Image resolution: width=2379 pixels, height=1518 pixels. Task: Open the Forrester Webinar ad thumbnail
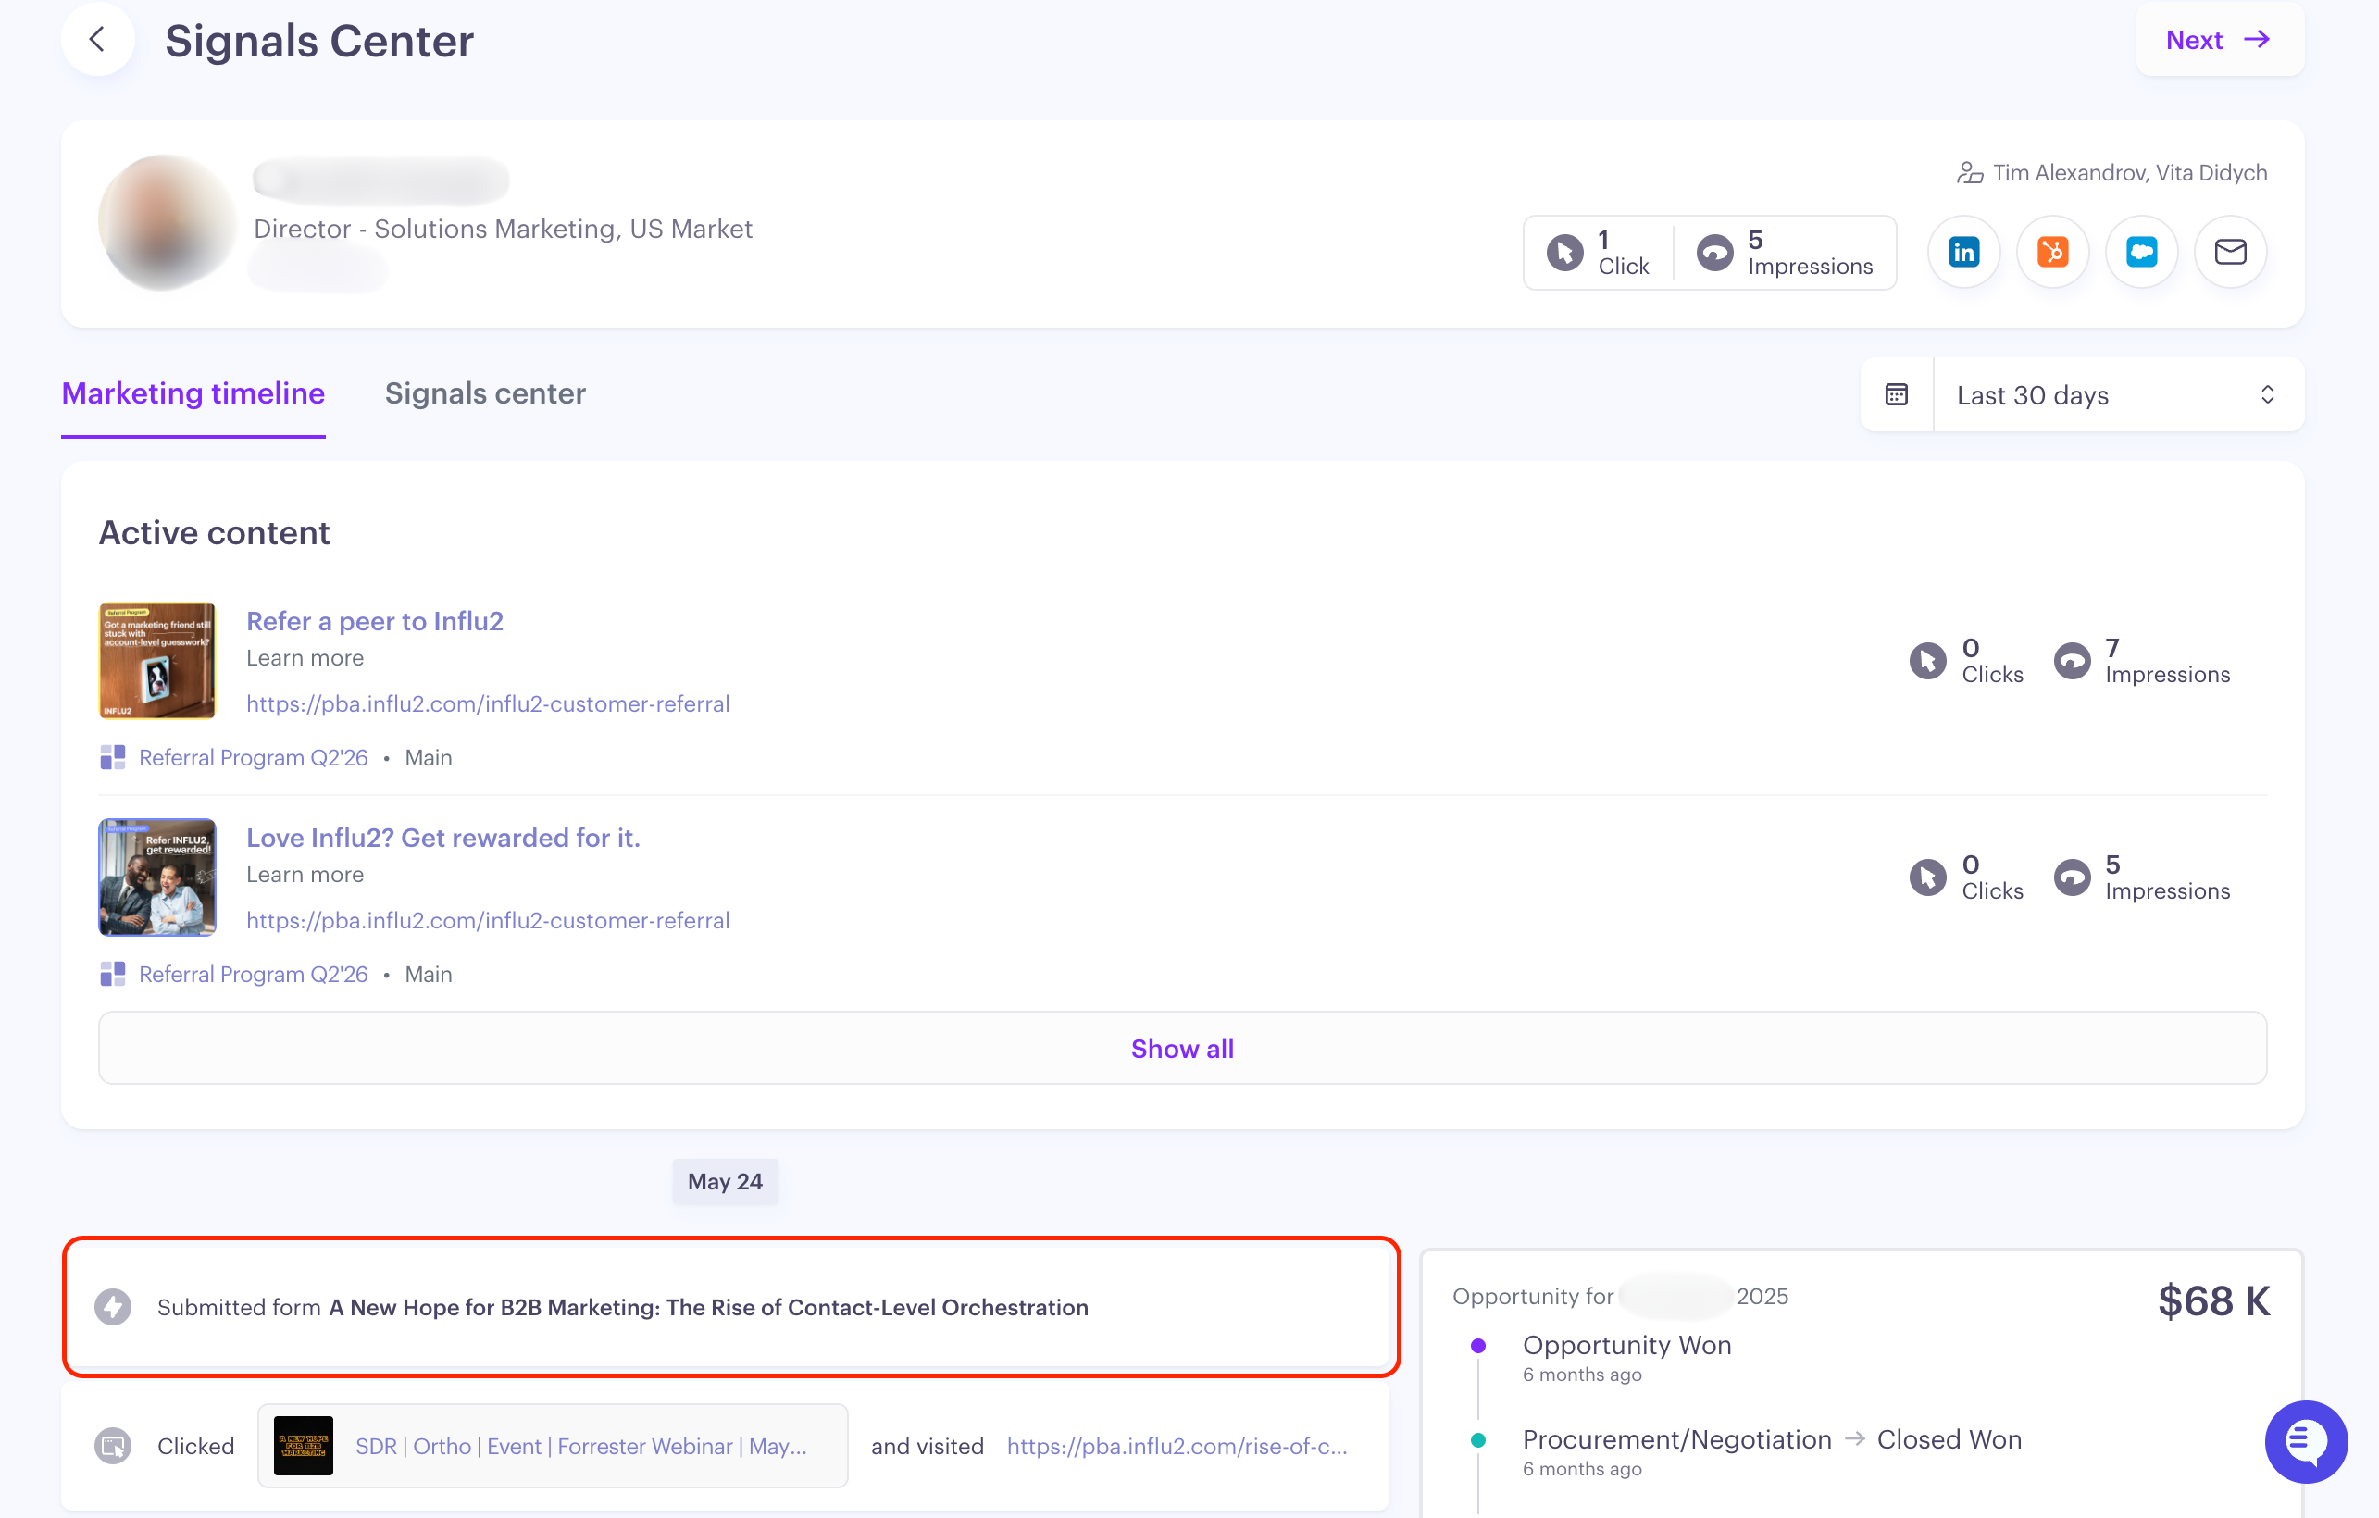[304, 1446]
